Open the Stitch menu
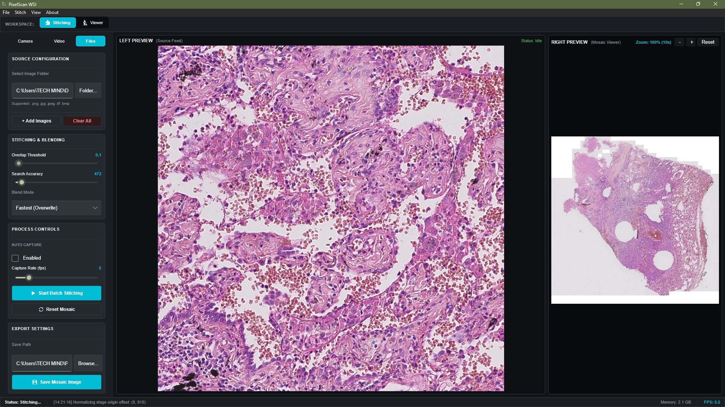 click(x=20, y=12)
